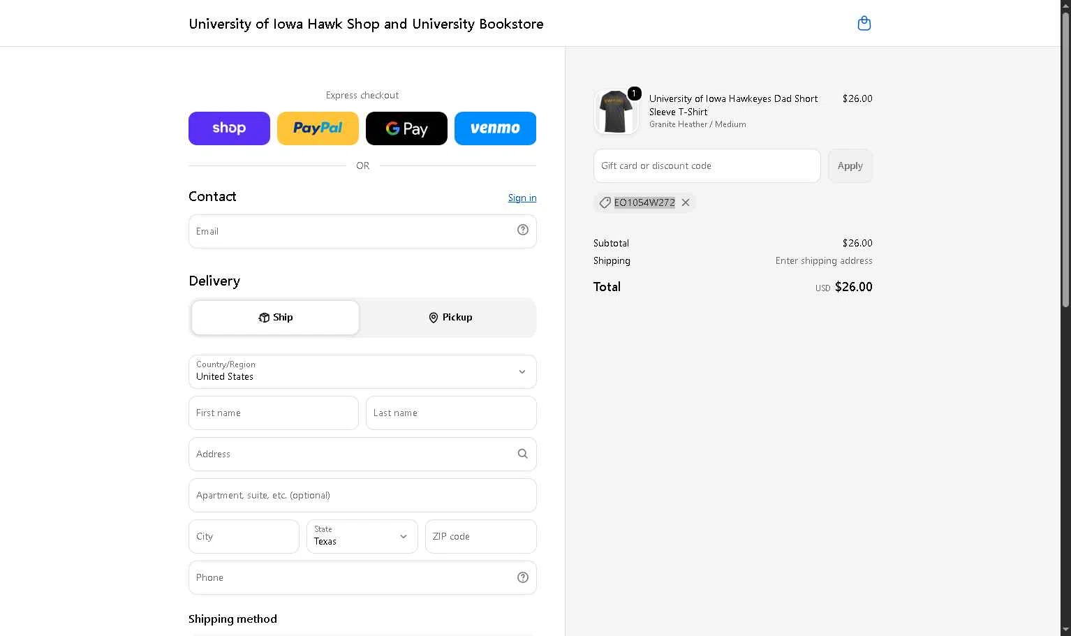Pay with Google Pay express checkout
Screen dimensions: 1071x636
coord(406,128)
